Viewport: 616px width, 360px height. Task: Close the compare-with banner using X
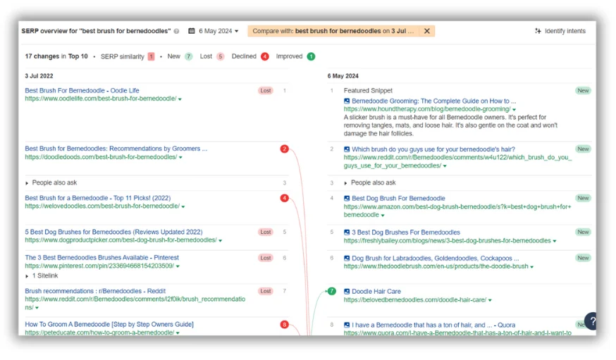point(427,31)
